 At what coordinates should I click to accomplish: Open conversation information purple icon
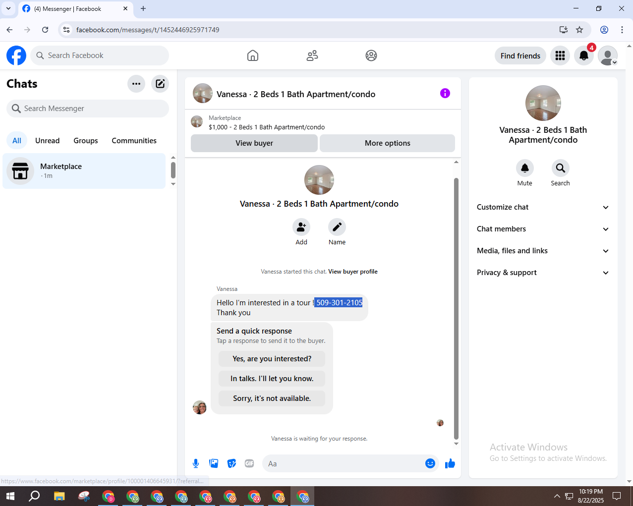pyautogui.click(x=445, y=93)
